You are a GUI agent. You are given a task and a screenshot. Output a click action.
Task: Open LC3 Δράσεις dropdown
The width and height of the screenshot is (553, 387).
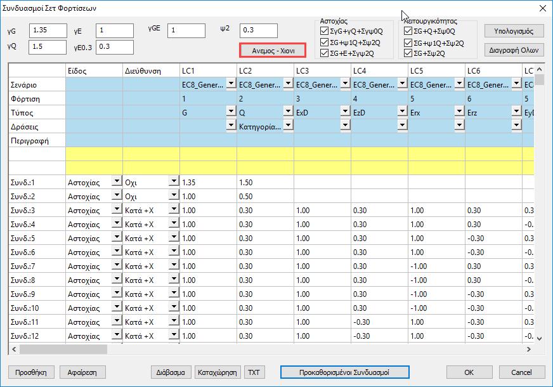[345, 125]
